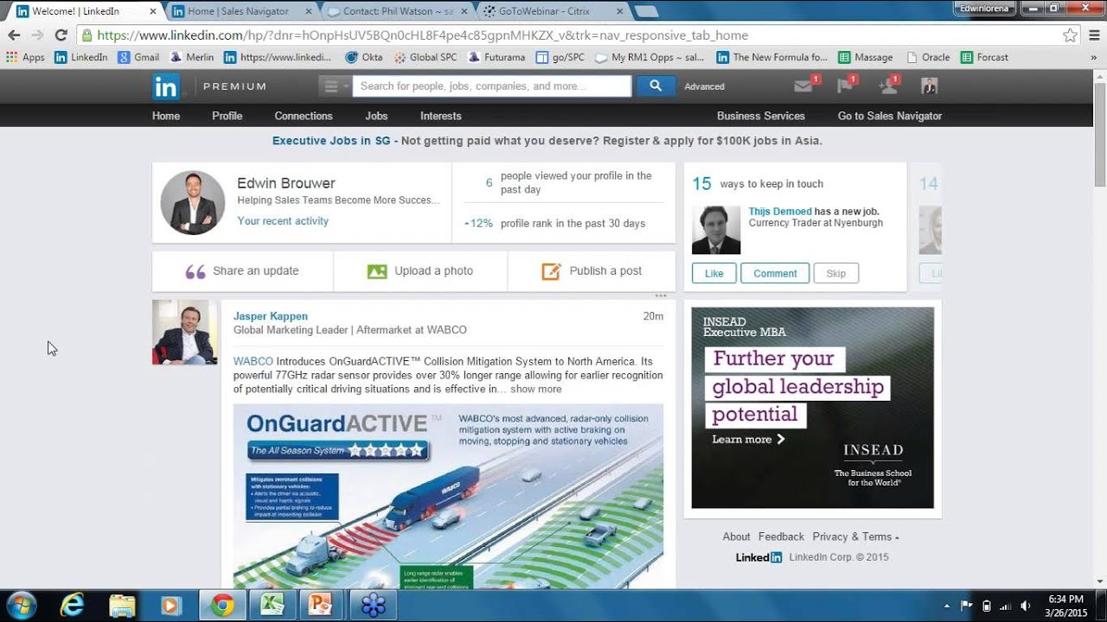Open Edwin Brouwer name link

pos(286,183)
